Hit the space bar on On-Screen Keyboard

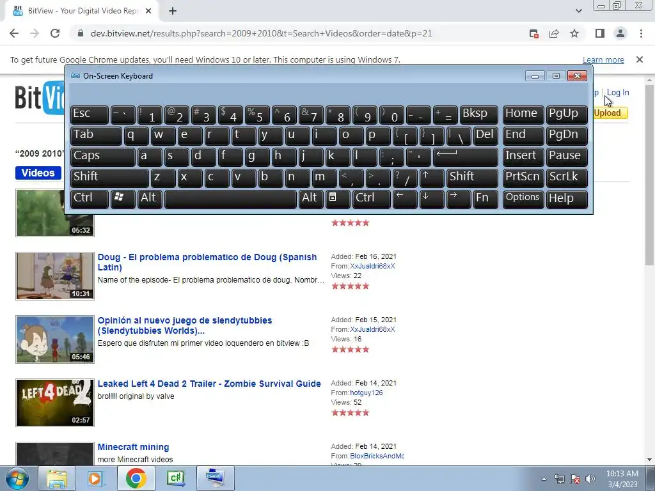(x=230, y=199)
